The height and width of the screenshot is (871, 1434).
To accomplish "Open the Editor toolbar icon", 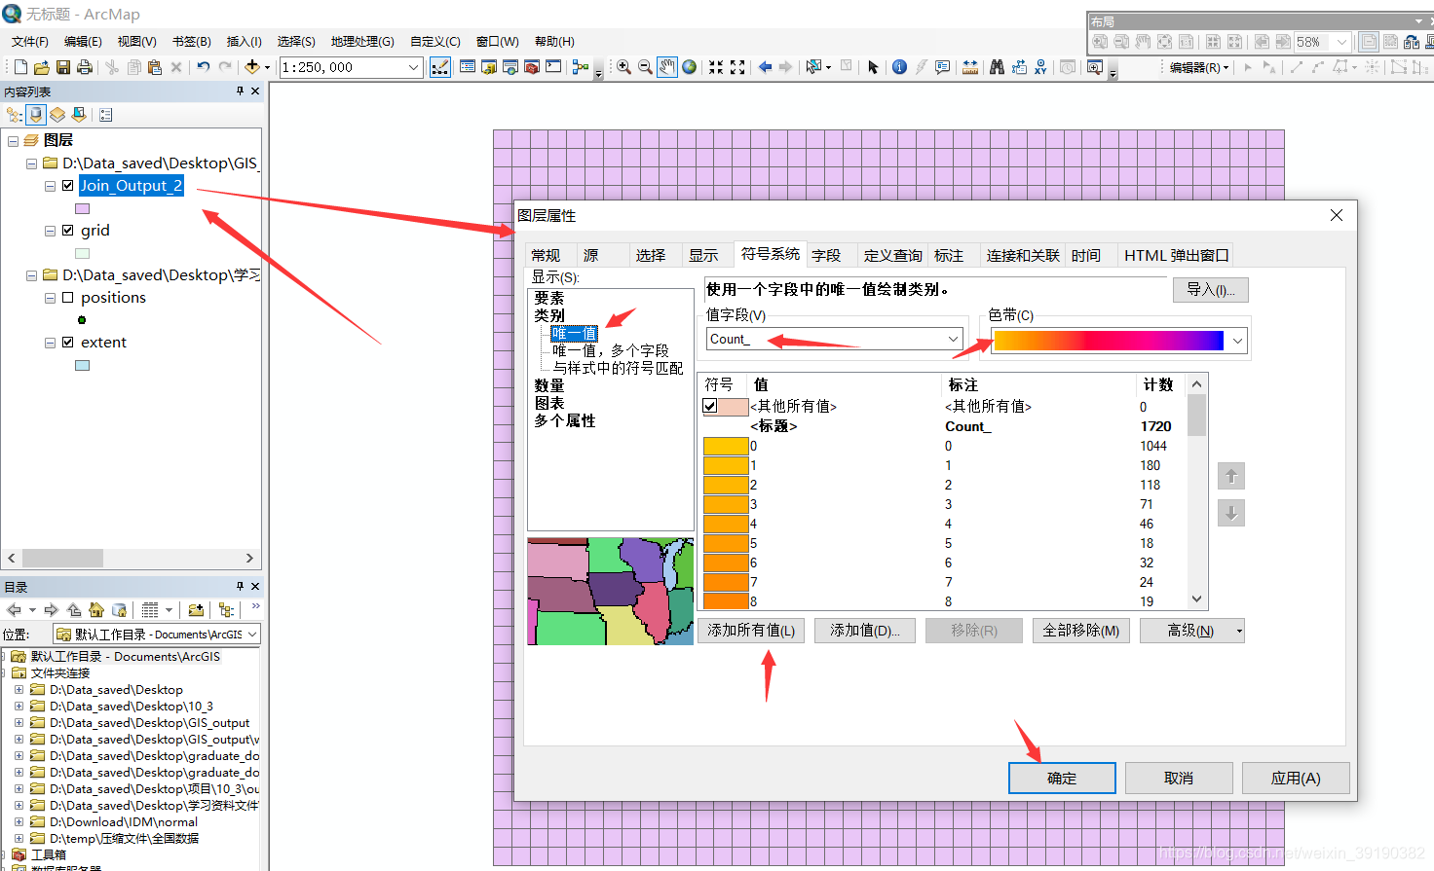I will [x=440, y=67].
